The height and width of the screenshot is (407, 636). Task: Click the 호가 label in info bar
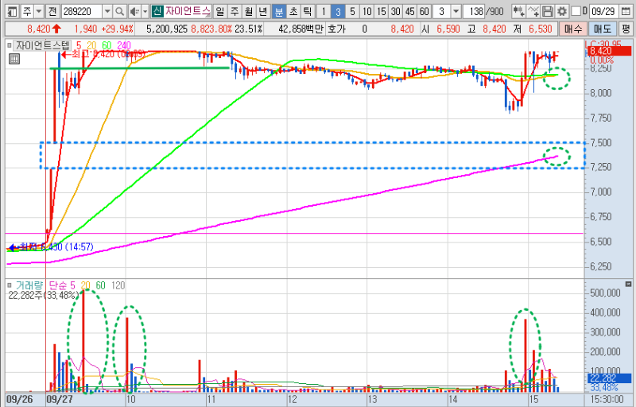point(336,29)
